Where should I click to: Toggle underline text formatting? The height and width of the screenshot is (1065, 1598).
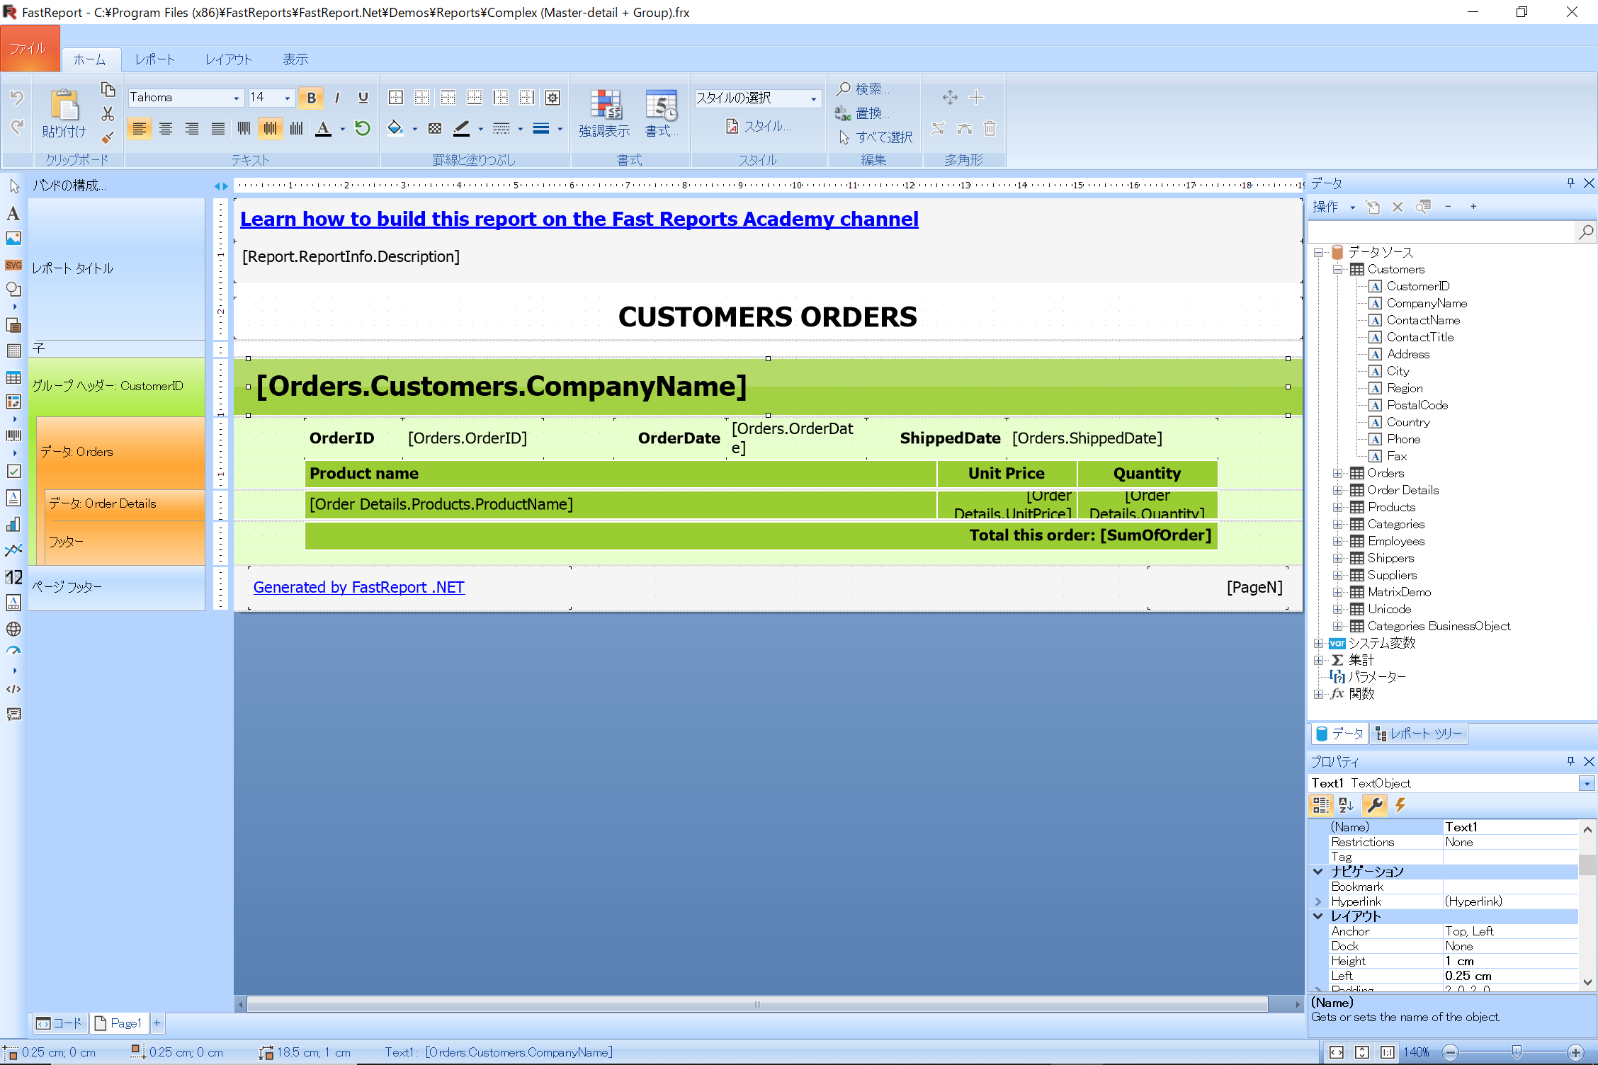click(x=363, y=98)
